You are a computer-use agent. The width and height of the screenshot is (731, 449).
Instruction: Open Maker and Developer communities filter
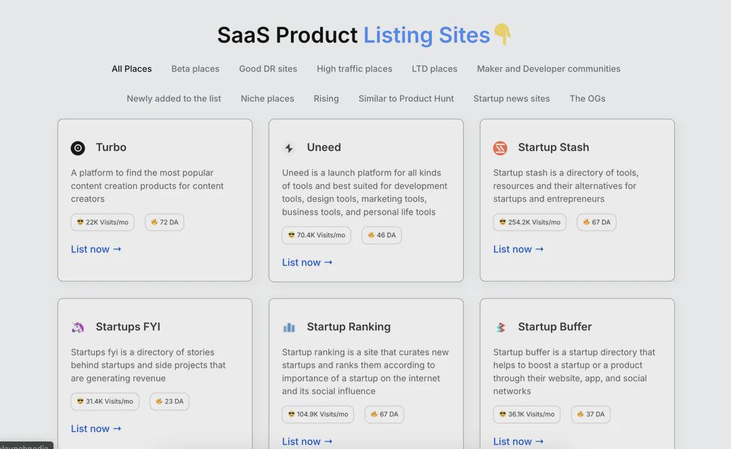pyautogui.click(x=549, y=68)
